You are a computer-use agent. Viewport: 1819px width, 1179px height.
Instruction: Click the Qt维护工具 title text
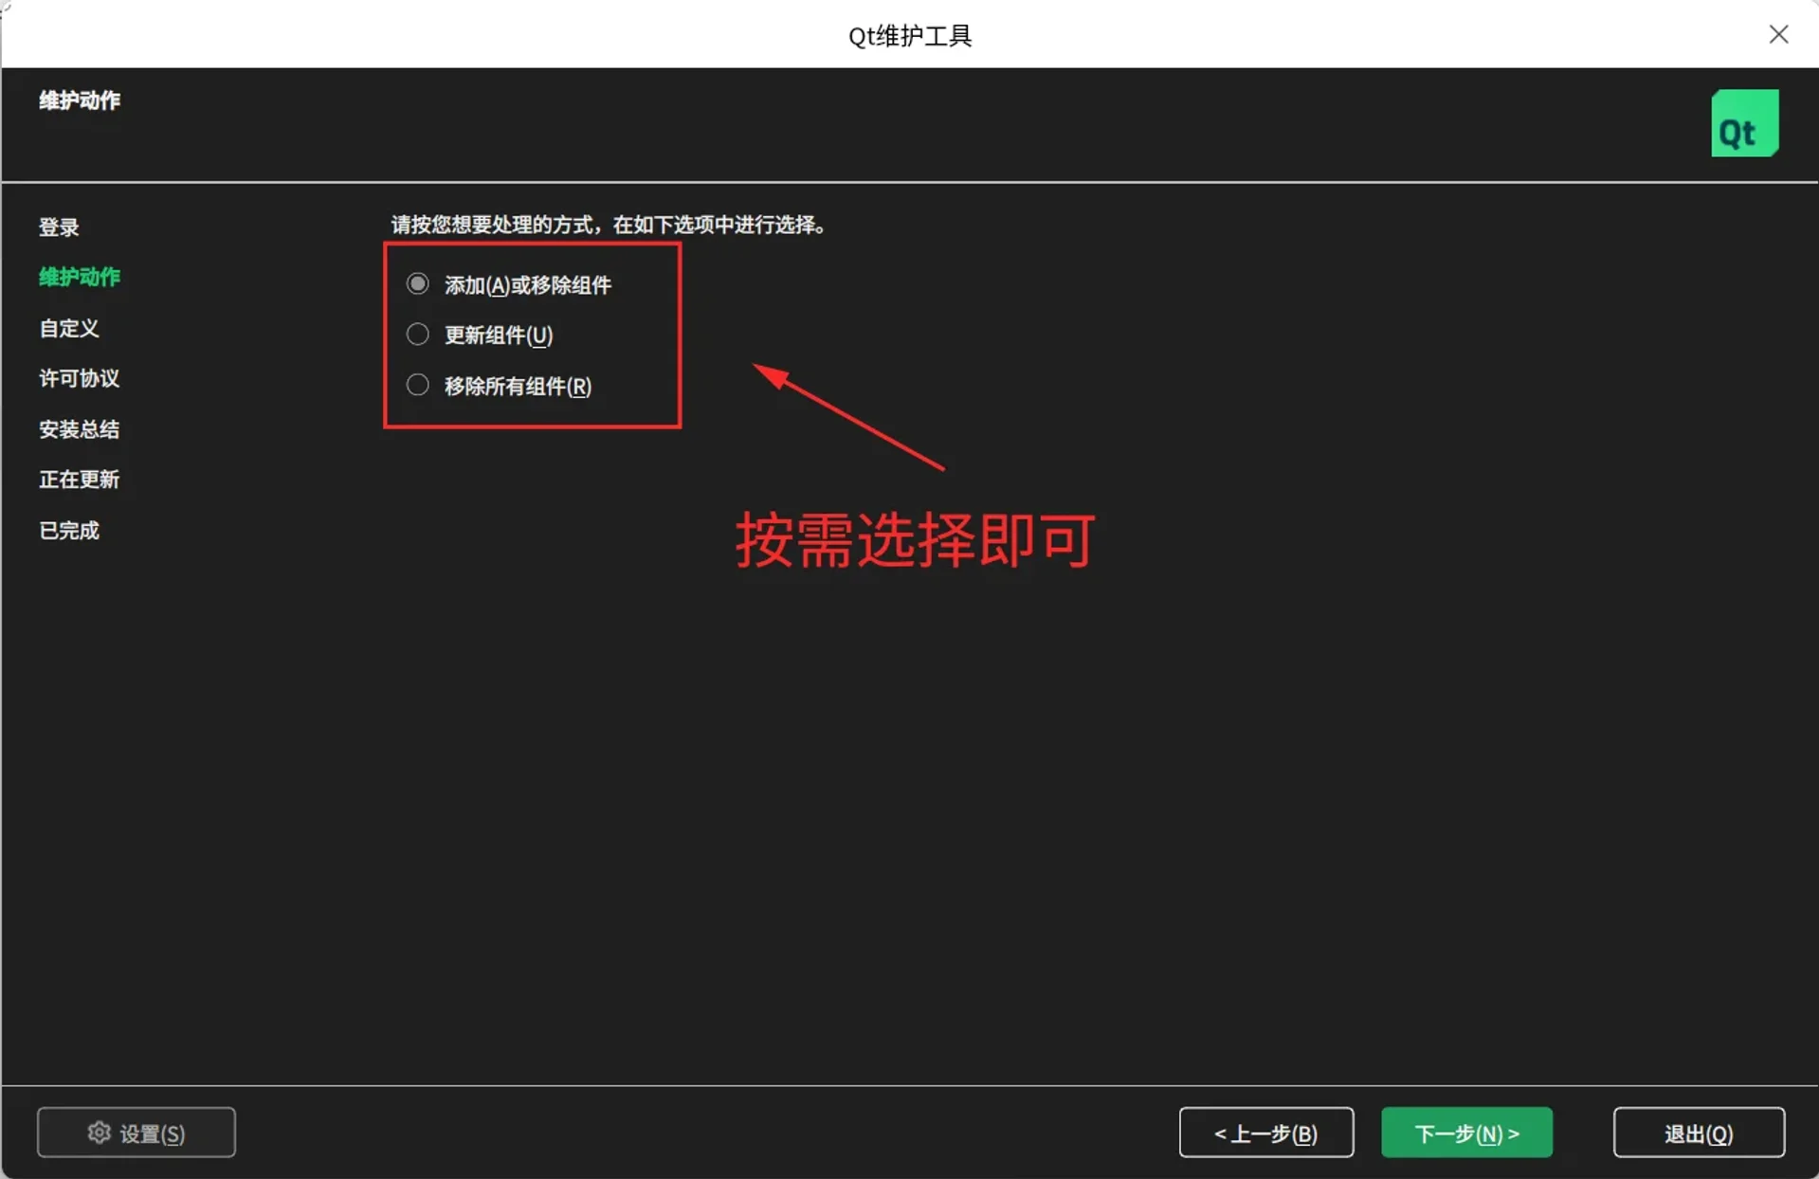click(909, 35)
